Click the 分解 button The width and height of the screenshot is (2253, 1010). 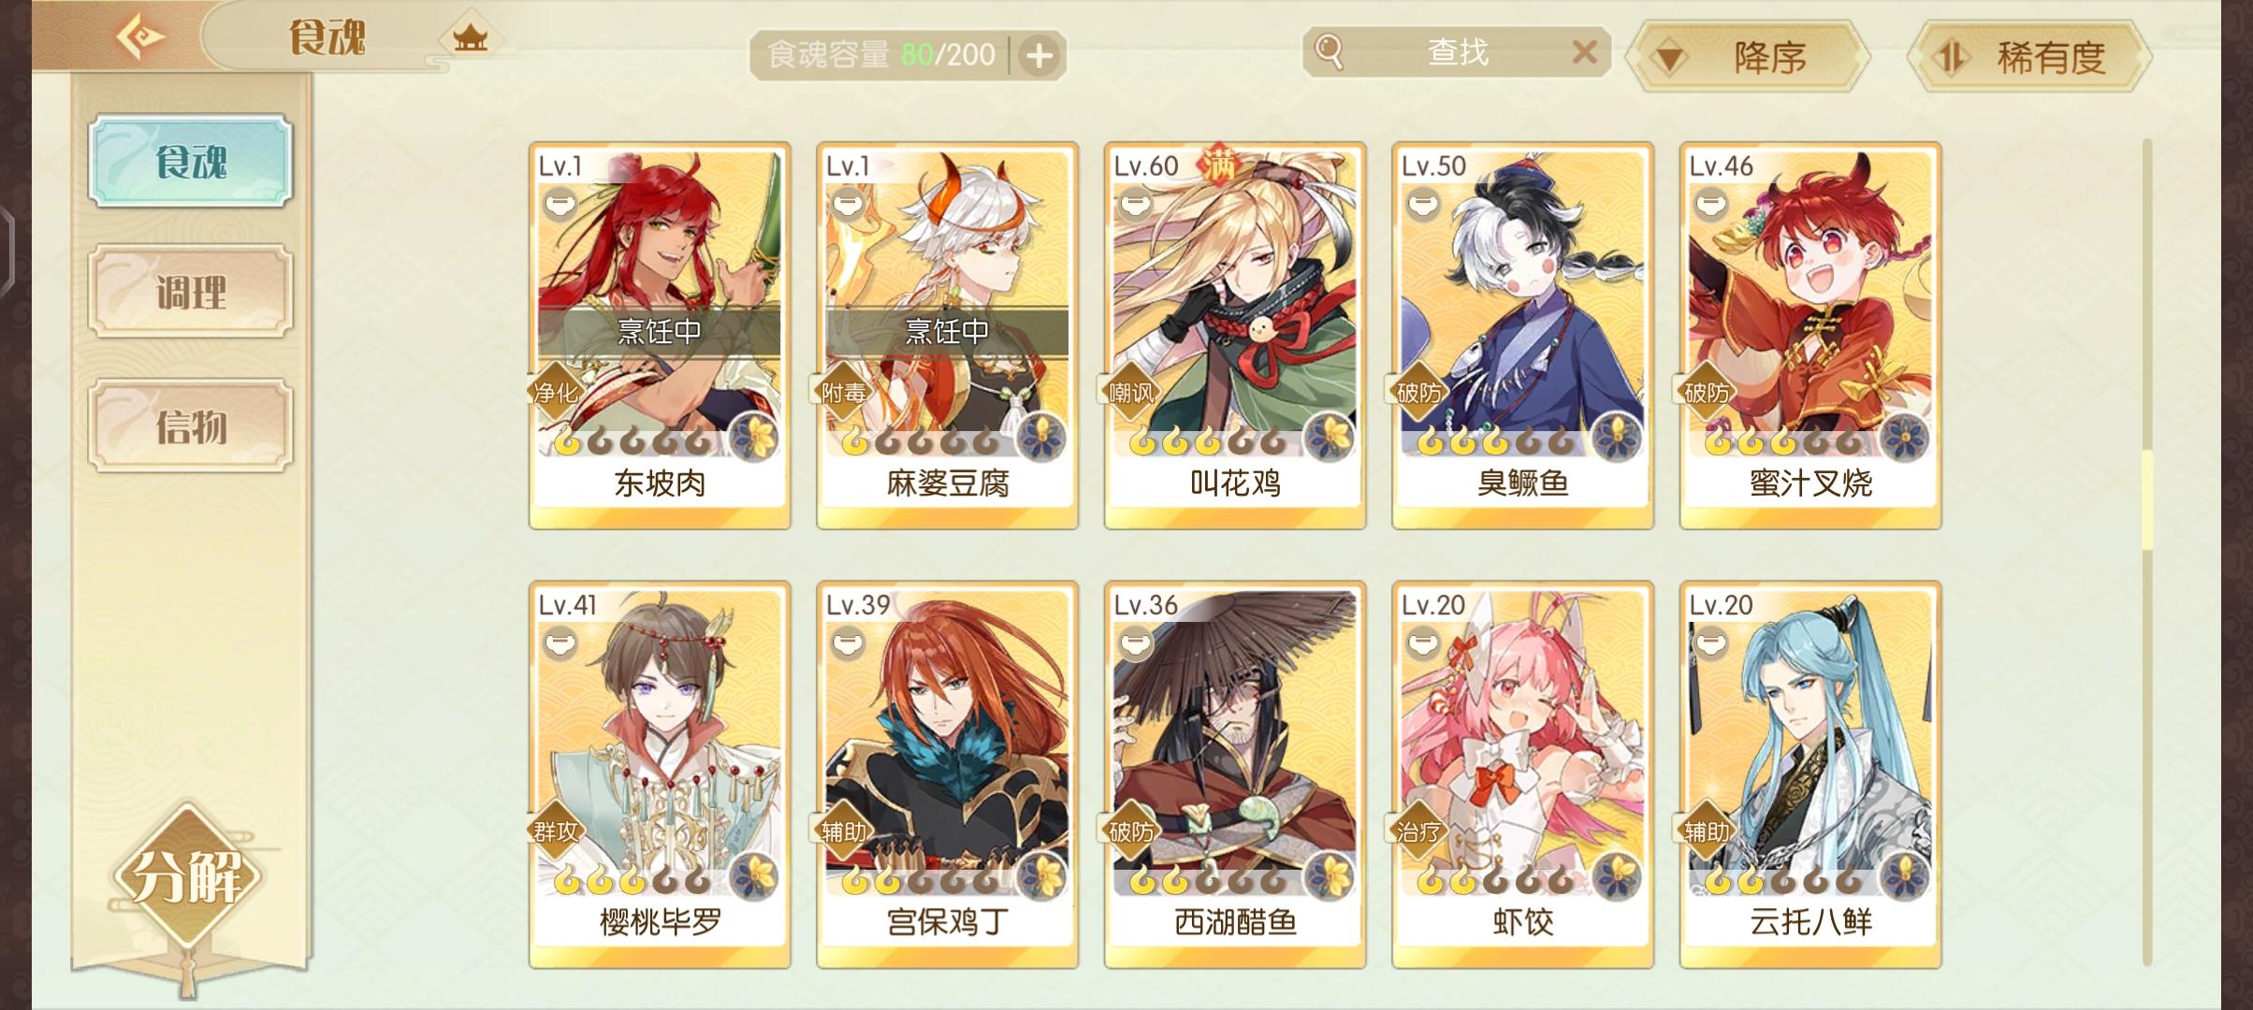pyautogui.click(x=188, y=876)
